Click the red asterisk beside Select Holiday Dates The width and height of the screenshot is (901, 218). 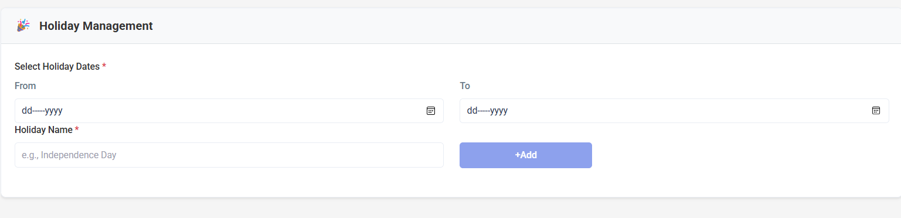click(104, 66)
